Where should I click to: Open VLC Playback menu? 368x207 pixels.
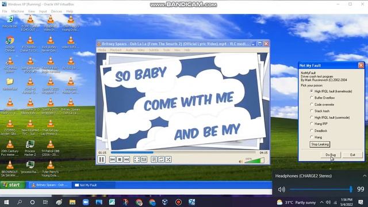116,50
